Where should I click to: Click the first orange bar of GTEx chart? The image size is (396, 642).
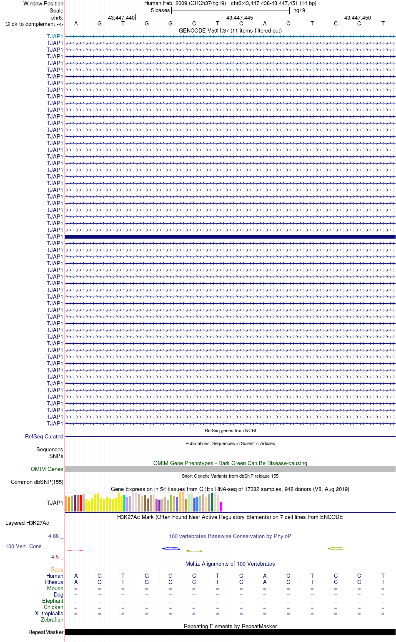coord(66,504)
